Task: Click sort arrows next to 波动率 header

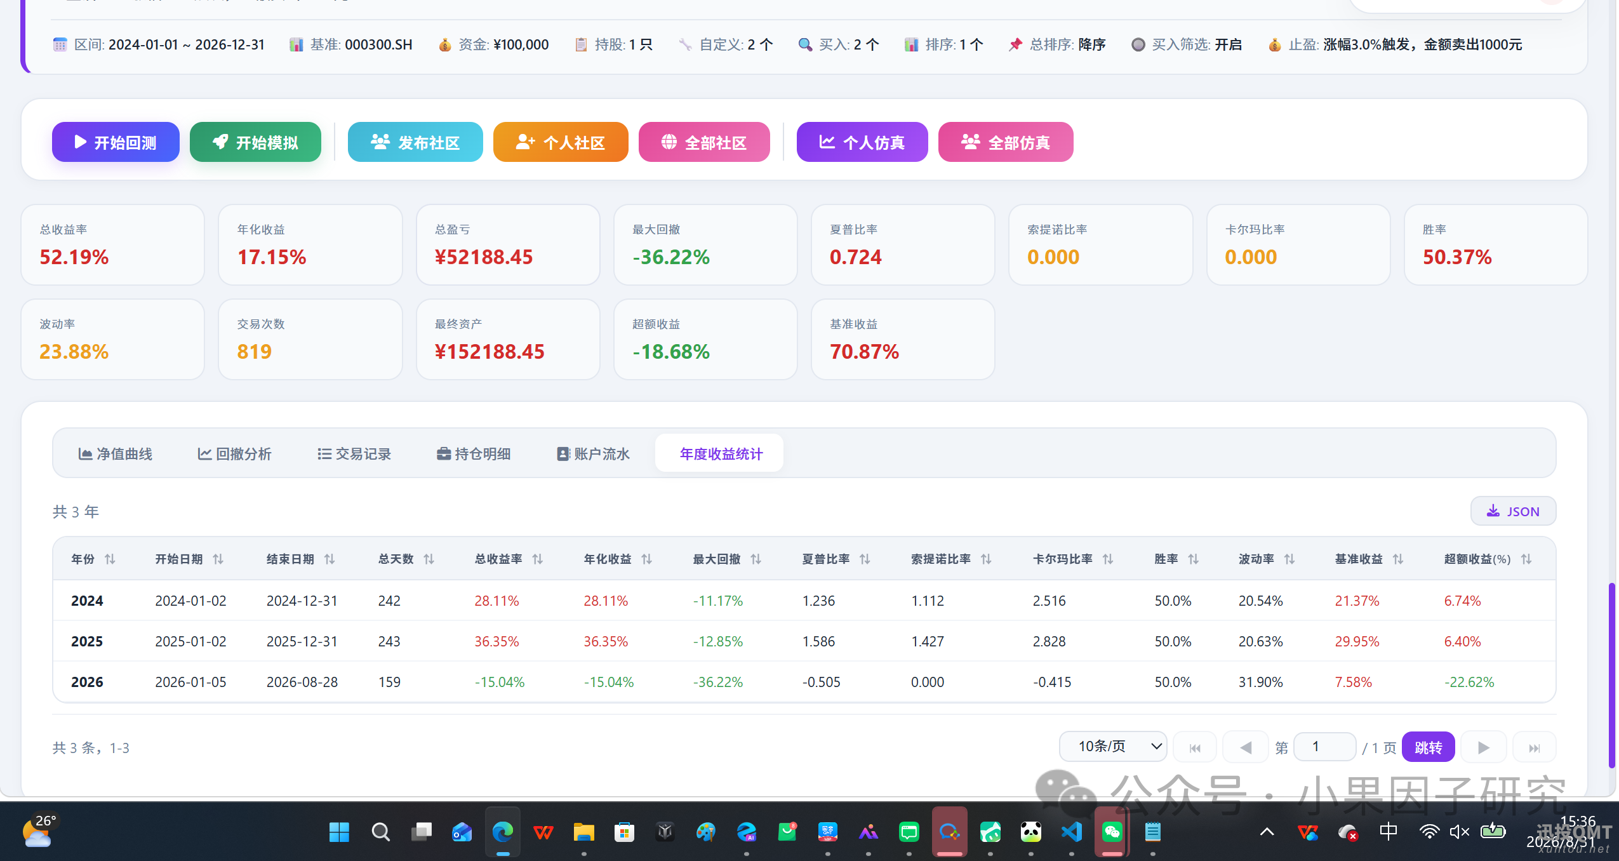Action: point(1289,559)
